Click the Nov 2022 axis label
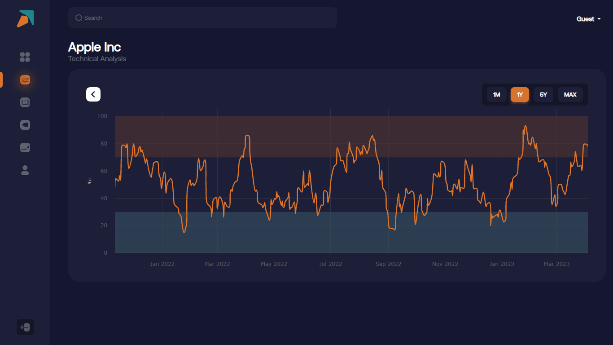 [445, 264]
